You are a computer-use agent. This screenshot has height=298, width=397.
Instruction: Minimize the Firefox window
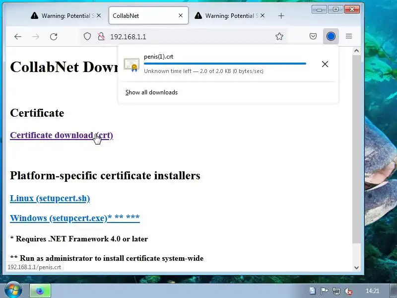pos(319,9)
